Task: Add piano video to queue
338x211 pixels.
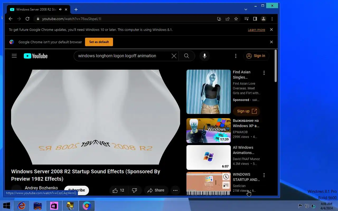Action: 226,186
